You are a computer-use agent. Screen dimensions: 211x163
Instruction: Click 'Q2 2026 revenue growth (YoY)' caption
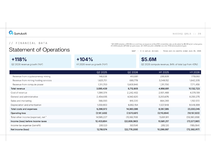[27, 64]
